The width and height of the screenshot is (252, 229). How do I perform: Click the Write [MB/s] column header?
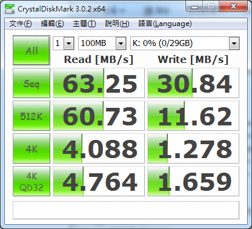(x=193, y=60)
